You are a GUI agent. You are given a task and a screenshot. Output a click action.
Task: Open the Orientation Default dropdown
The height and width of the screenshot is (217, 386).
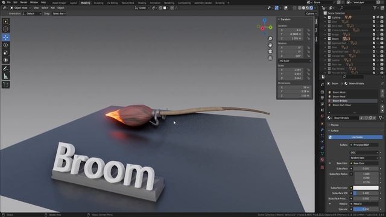[32, 14]
